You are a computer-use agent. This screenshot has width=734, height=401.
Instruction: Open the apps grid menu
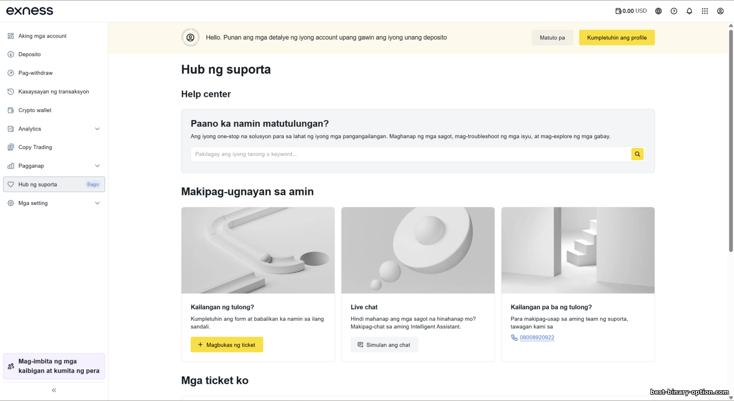[705, 11]
